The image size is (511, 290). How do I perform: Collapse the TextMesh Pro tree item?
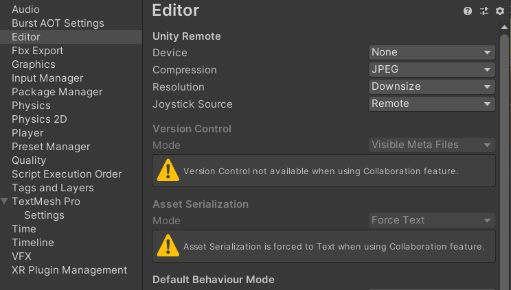click(x=5, y=202)
